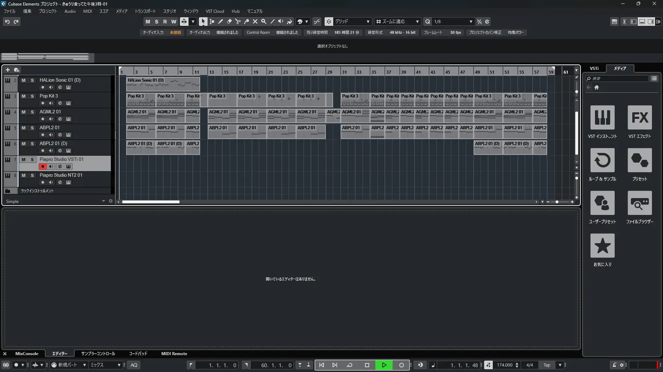Open the Loops & Samples tile

(602, 160)
